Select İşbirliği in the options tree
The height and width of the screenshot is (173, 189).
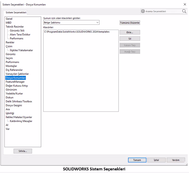(x=10, y=113)
